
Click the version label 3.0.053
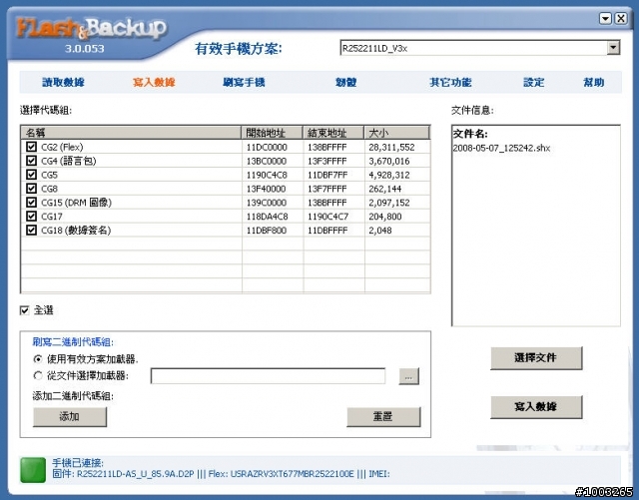point(84,49)
